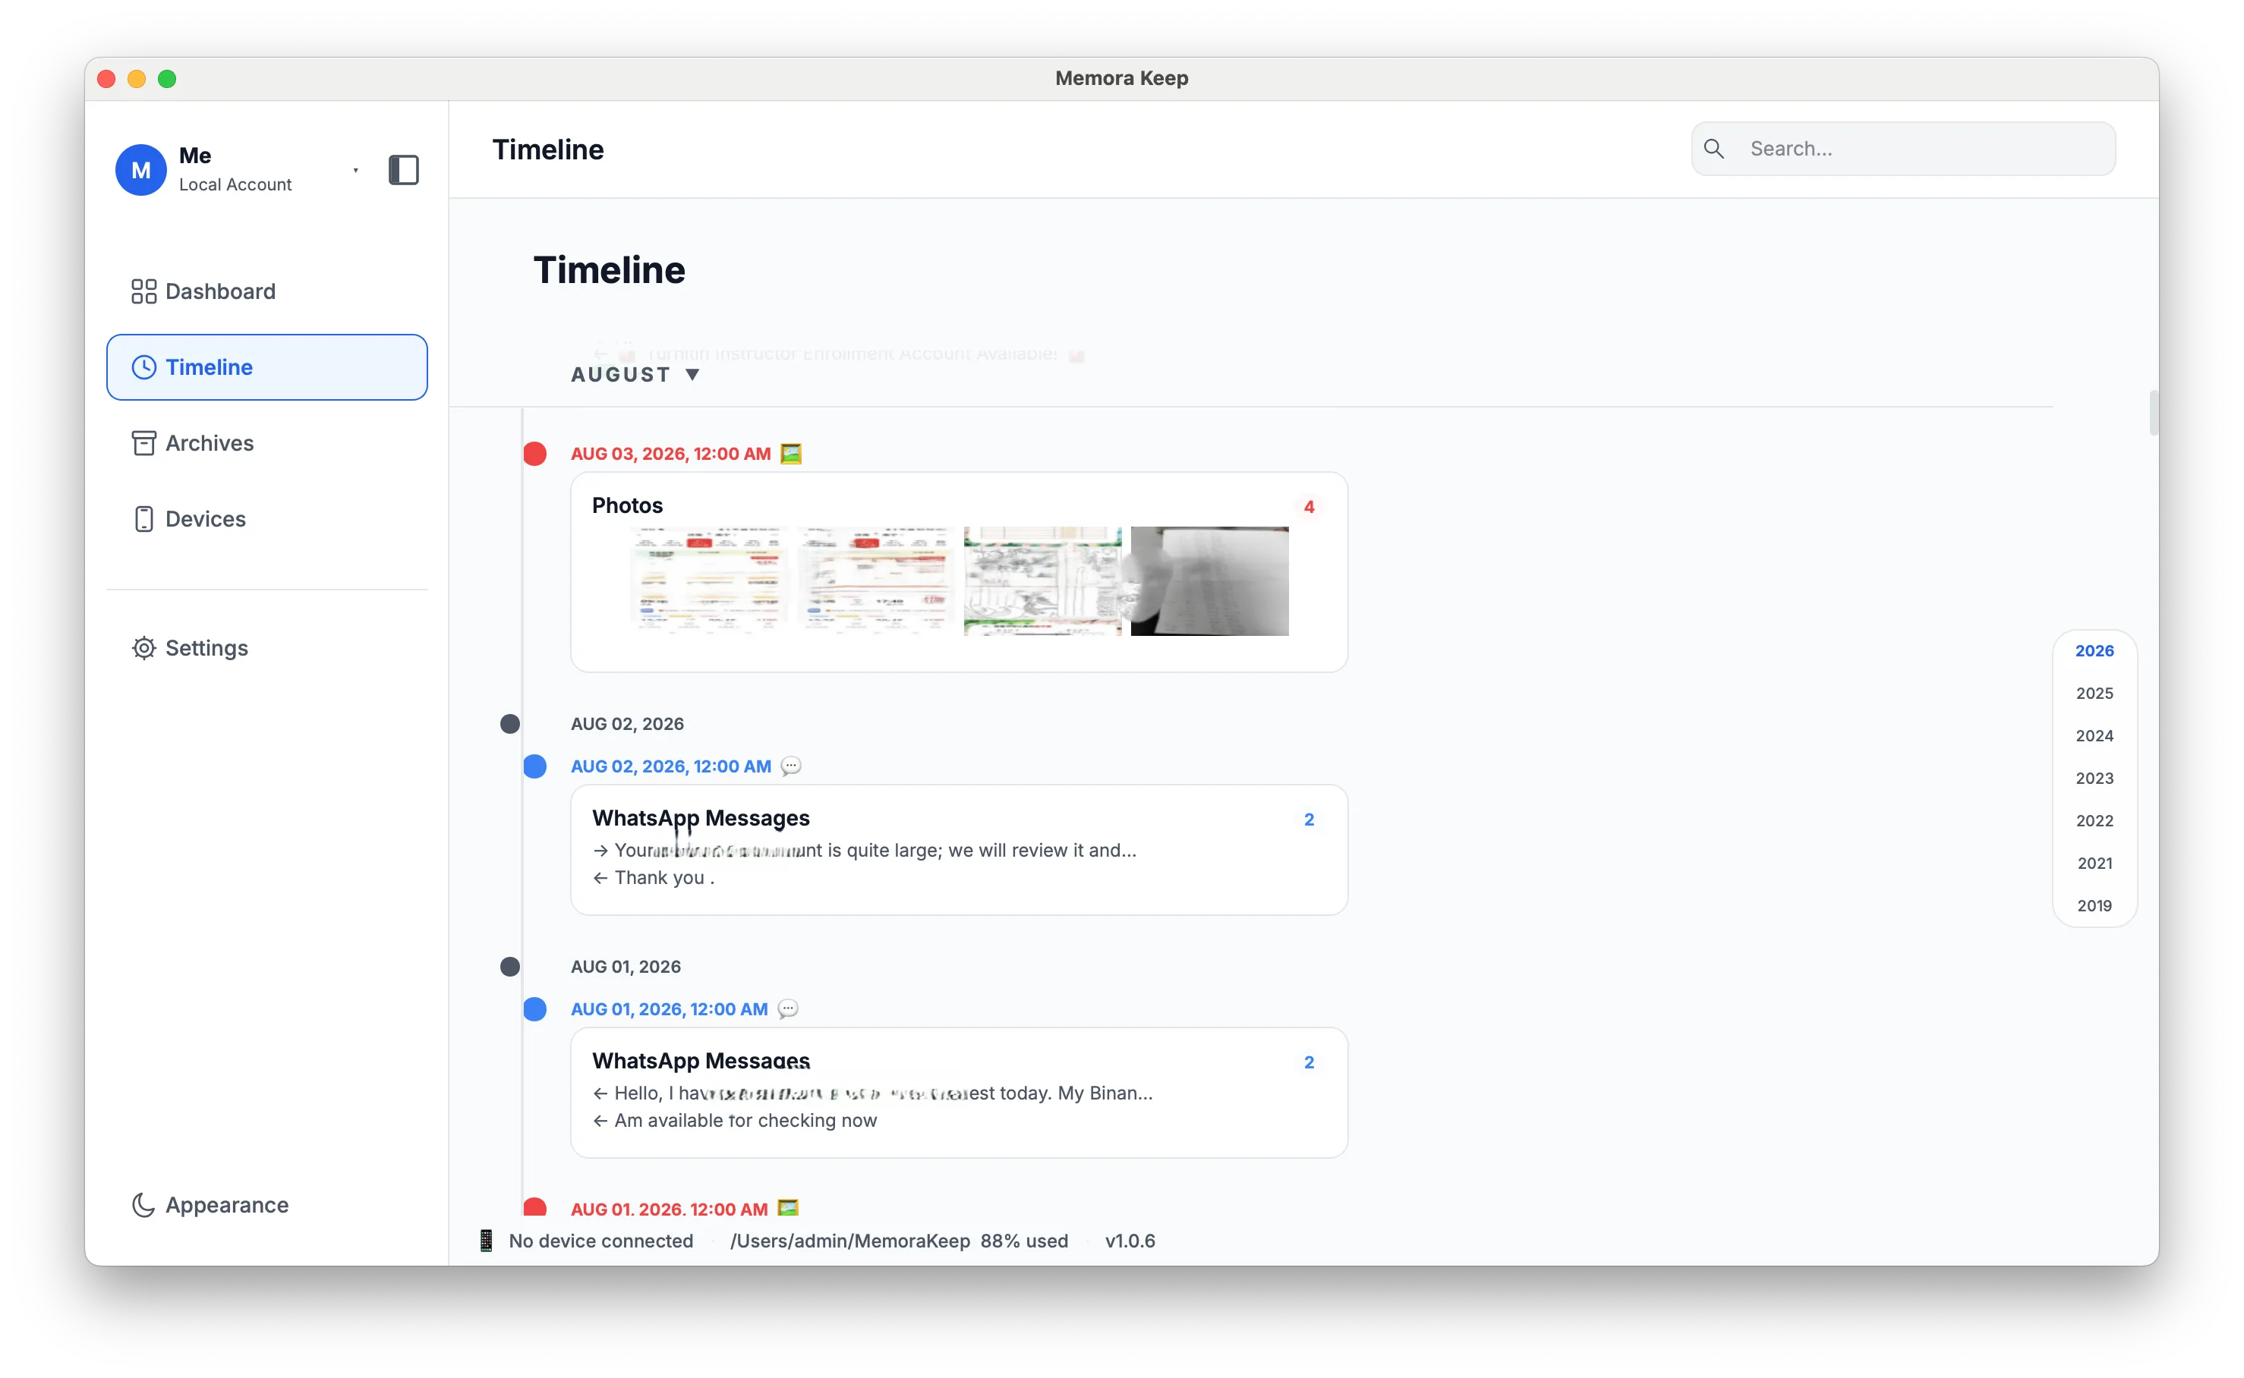
Task: Click the photo icon beside AUG 03 timestamp
Action: click(x=790, y=454)
